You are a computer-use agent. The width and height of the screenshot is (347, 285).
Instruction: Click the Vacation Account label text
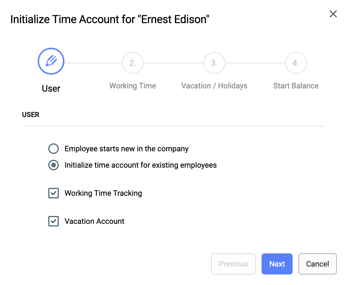tap(94, 221)
